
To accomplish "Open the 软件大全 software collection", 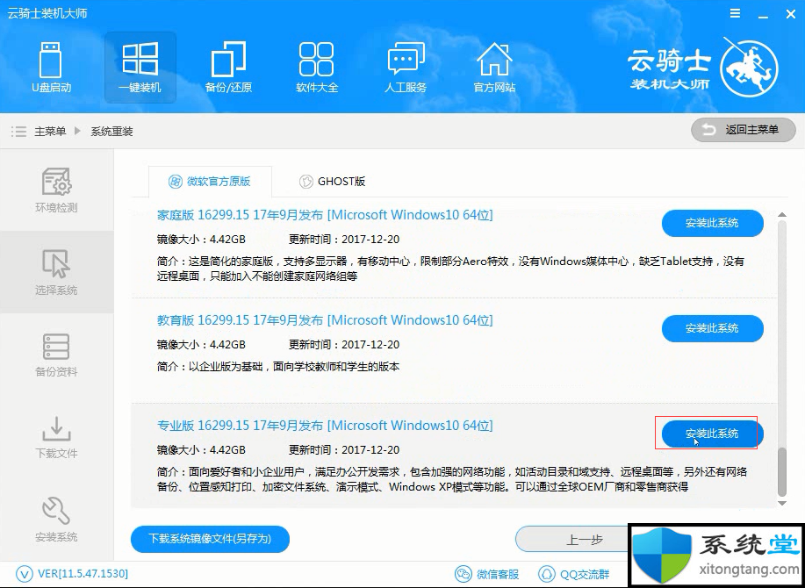I will pyautogui.click(x=317, y=68).
